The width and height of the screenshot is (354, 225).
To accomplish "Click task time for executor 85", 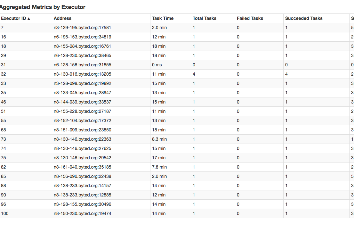I will click(171, 176).
